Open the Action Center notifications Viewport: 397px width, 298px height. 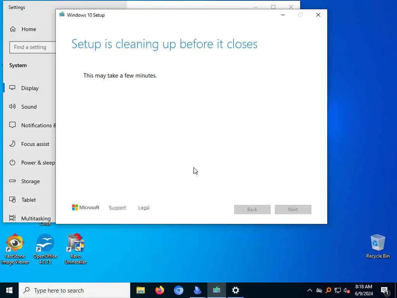[x=385, y=290]
